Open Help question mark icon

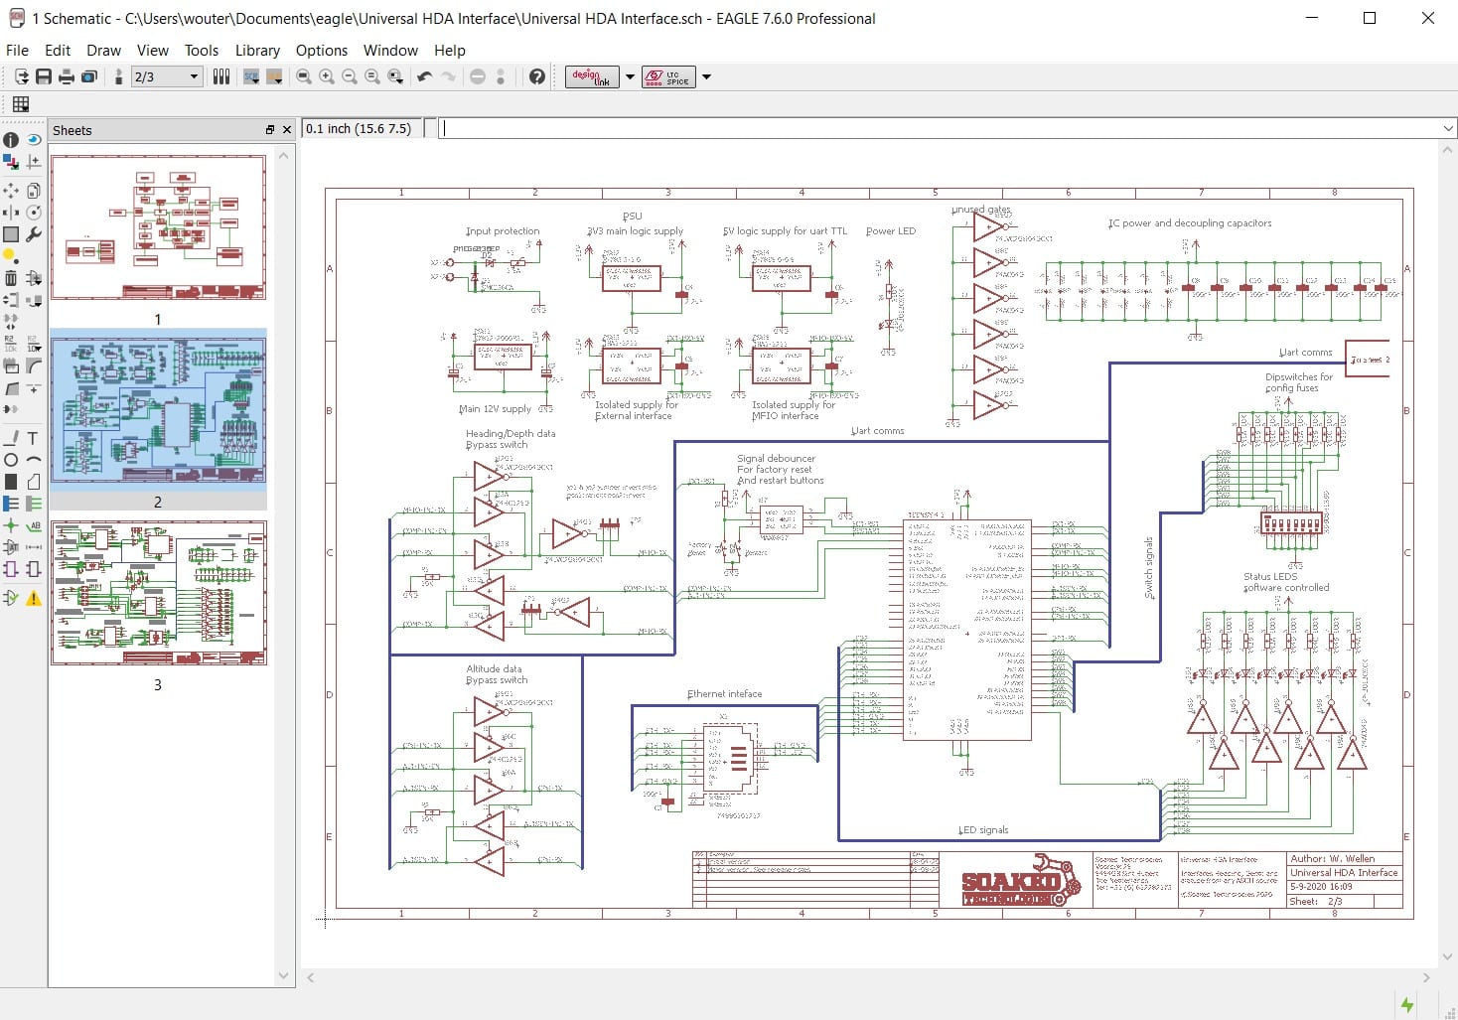coord(537,76)
